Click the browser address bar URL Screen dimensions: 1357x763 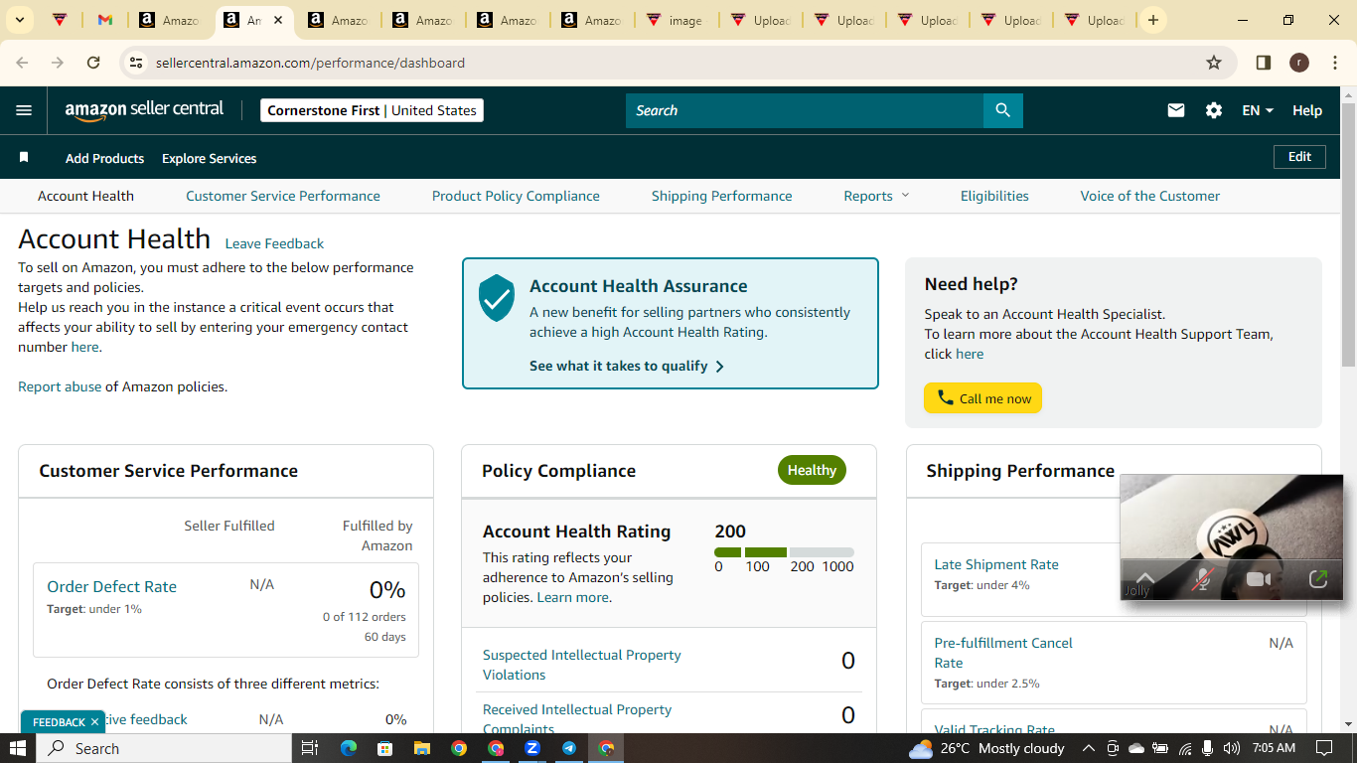(x=310, y=63)
